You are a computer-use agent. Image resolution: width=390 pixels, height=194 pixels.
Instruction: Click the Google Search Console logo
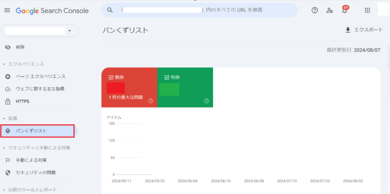pyautogui.click(x=52, y=10)
